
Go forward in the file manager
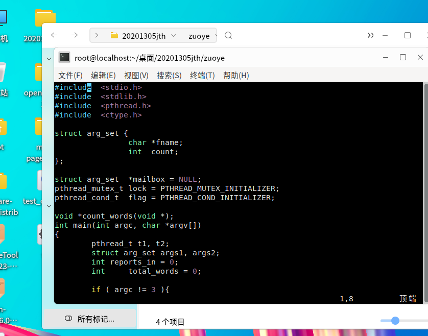(x=74, y=35)
